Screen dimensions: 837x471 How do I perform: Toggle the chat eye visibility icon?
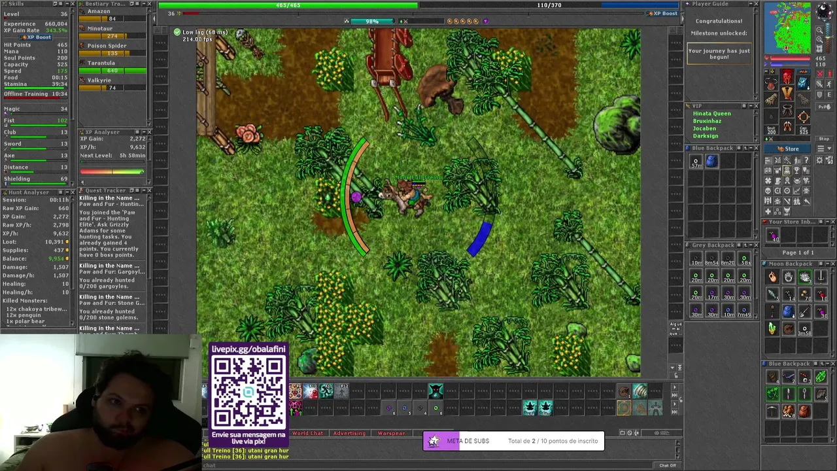pos(657,433)
